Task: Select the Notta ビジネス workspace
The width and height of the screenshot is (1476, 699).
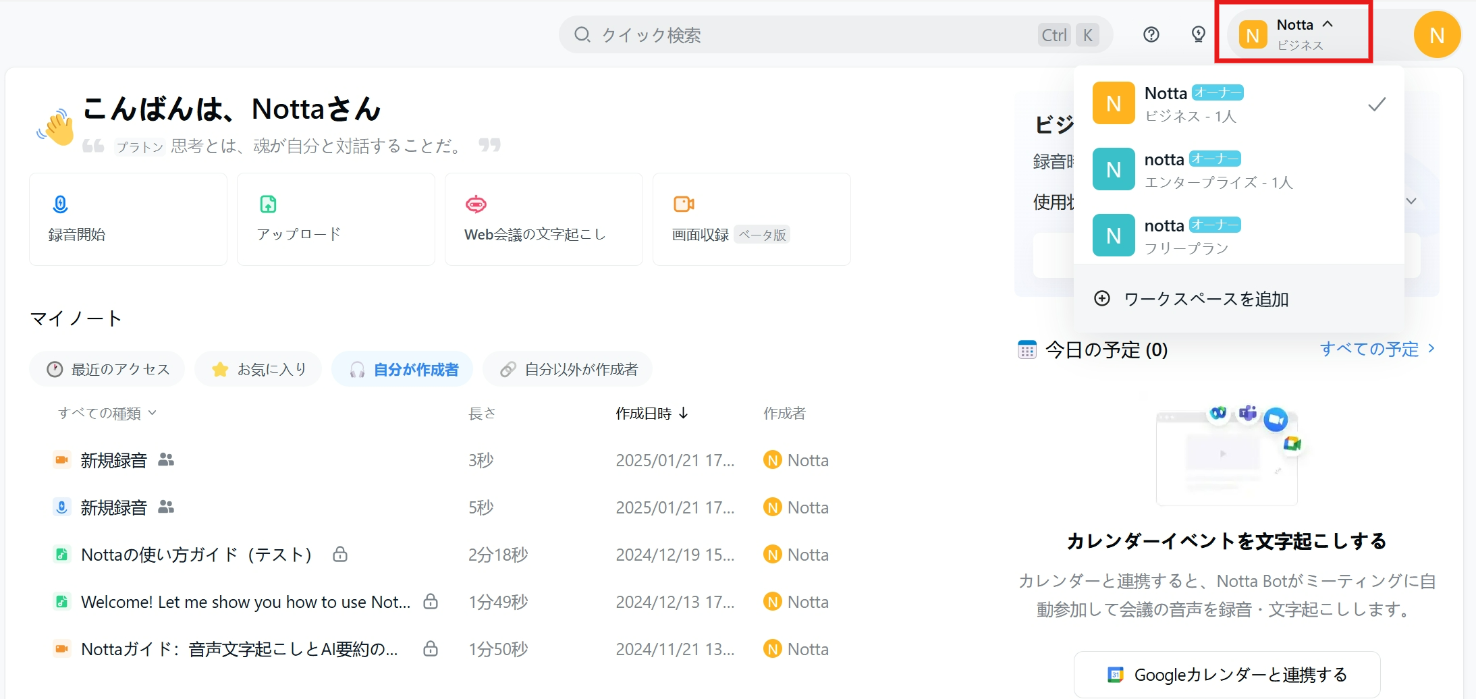Action: pyautogui.click(x=1239, y=103)
